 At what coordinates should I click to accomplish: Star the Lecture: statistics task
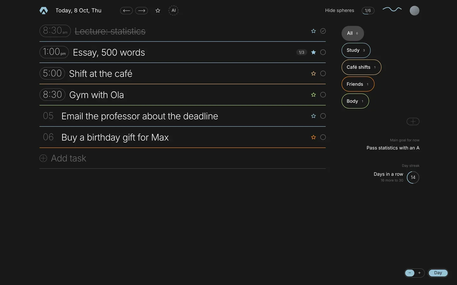(314, 31)
